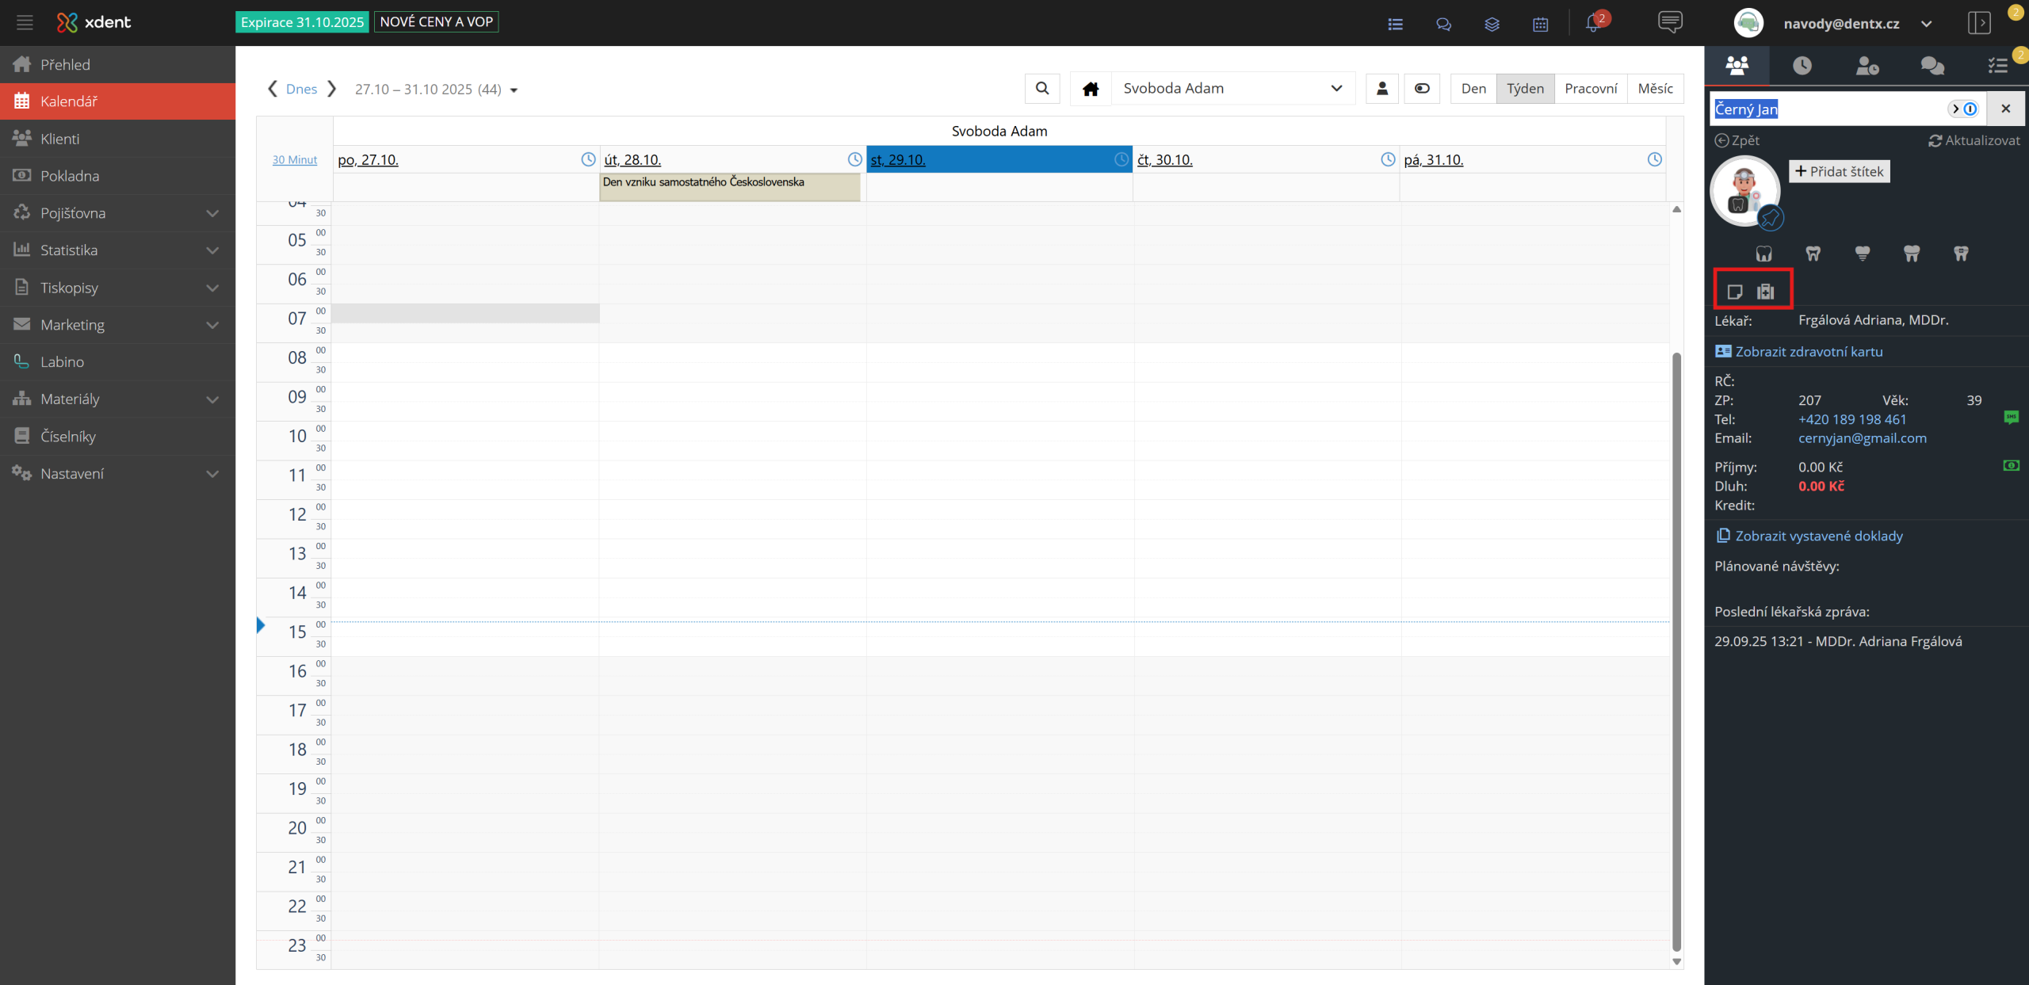The width and height of the screenshot is (2029, 985).
Task: Toggle the eye visibility button in calendar toolbar
Action: (x=1422, y=89)
